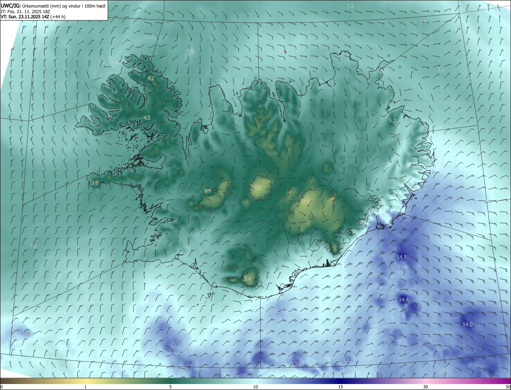Click the 13.0 value label
This screenshot has height=390, width=511.
(296, 364)
